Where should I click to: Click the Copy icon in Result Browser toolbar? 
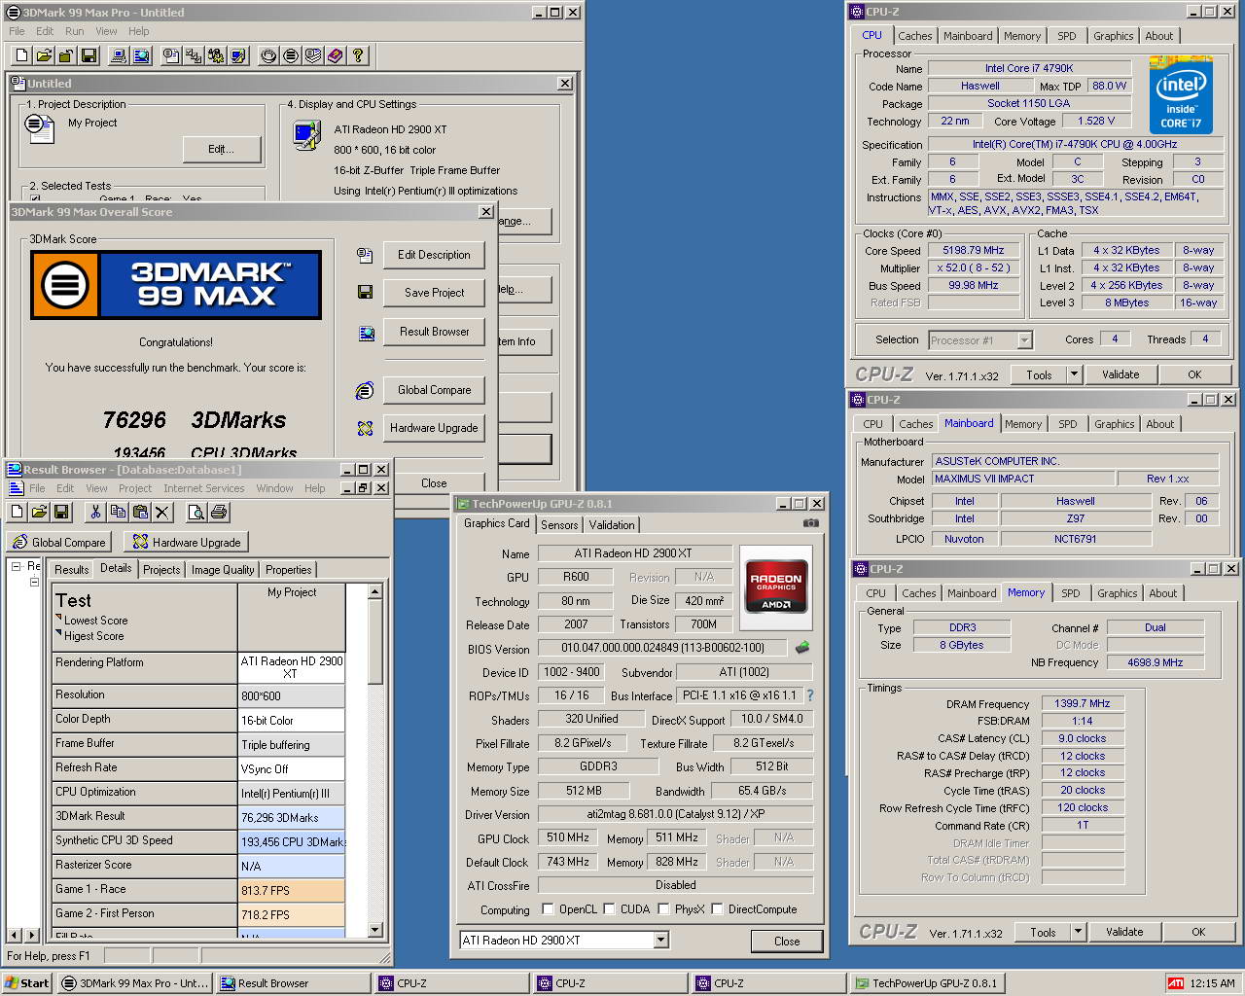tap(118, 512)
